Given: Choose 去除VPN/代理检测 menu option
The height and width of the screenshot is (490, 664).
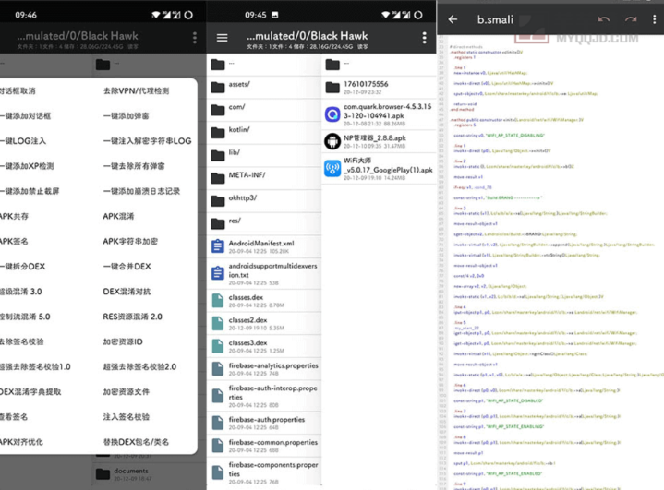Looking at the screenshot, I should pos(136,91).
